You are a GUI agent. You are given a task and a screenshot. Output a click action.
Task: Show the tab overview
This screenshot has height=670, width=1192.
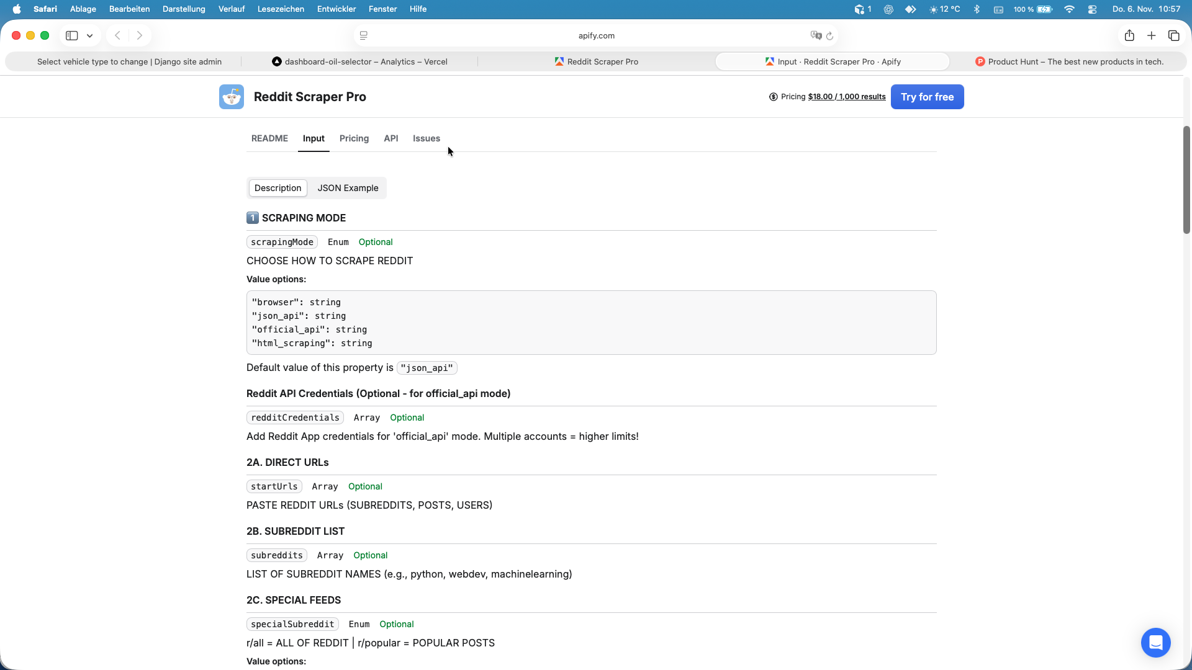point(1174,35)
